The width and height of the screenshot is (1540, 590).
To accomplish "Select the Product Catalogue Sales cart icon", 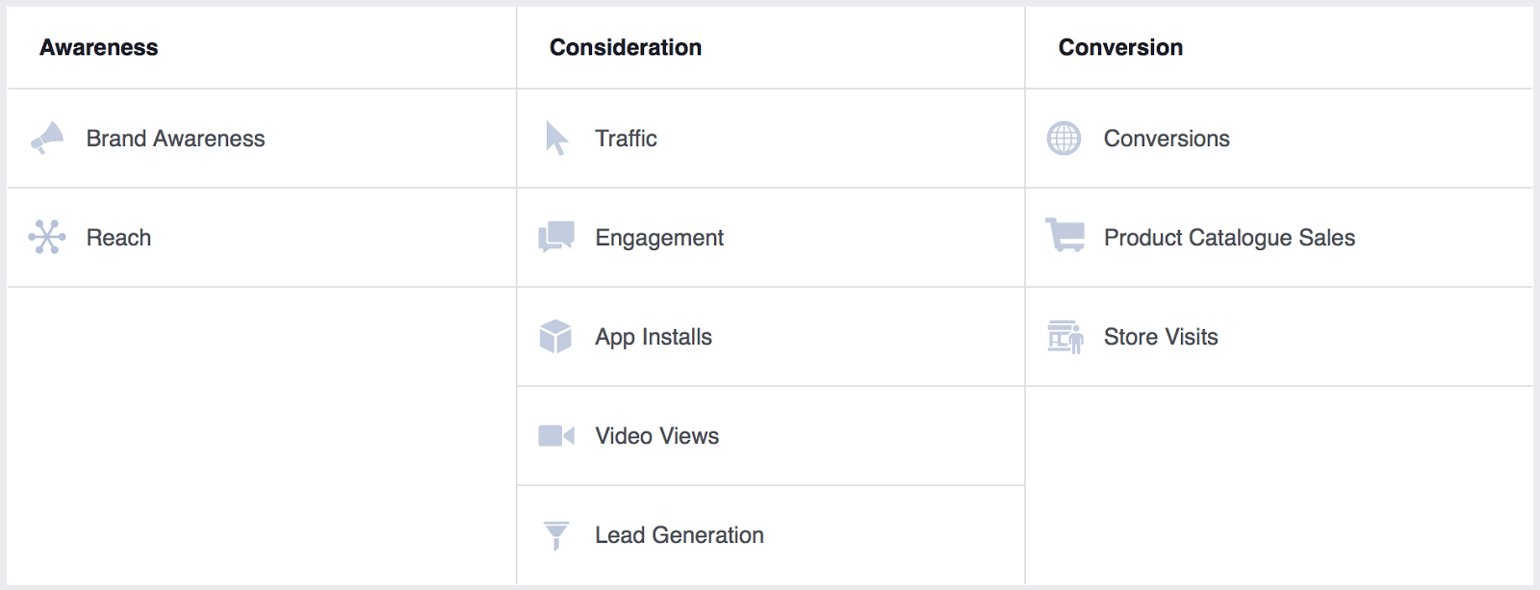I will (1065, 236).
